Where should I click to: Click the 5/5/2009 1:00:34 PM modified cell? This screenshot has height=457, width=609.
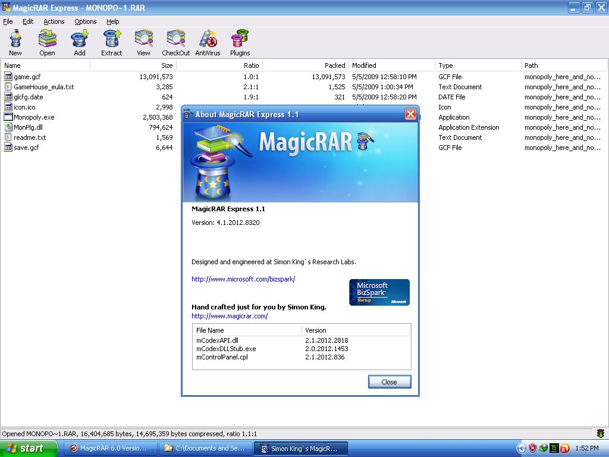382,87
